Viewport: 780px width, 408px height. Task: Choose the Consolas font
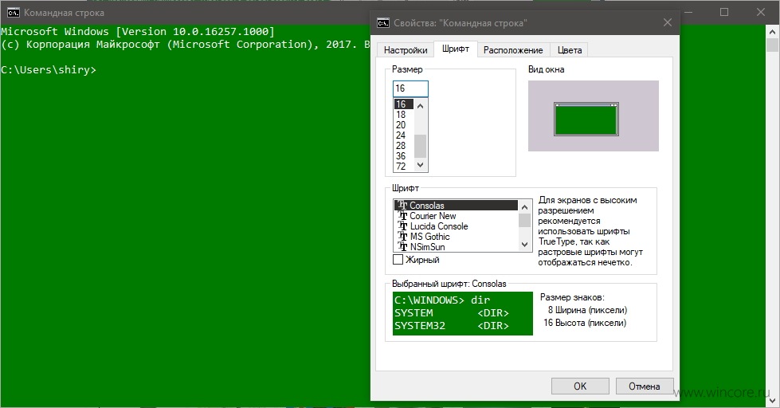coord(457,205)
